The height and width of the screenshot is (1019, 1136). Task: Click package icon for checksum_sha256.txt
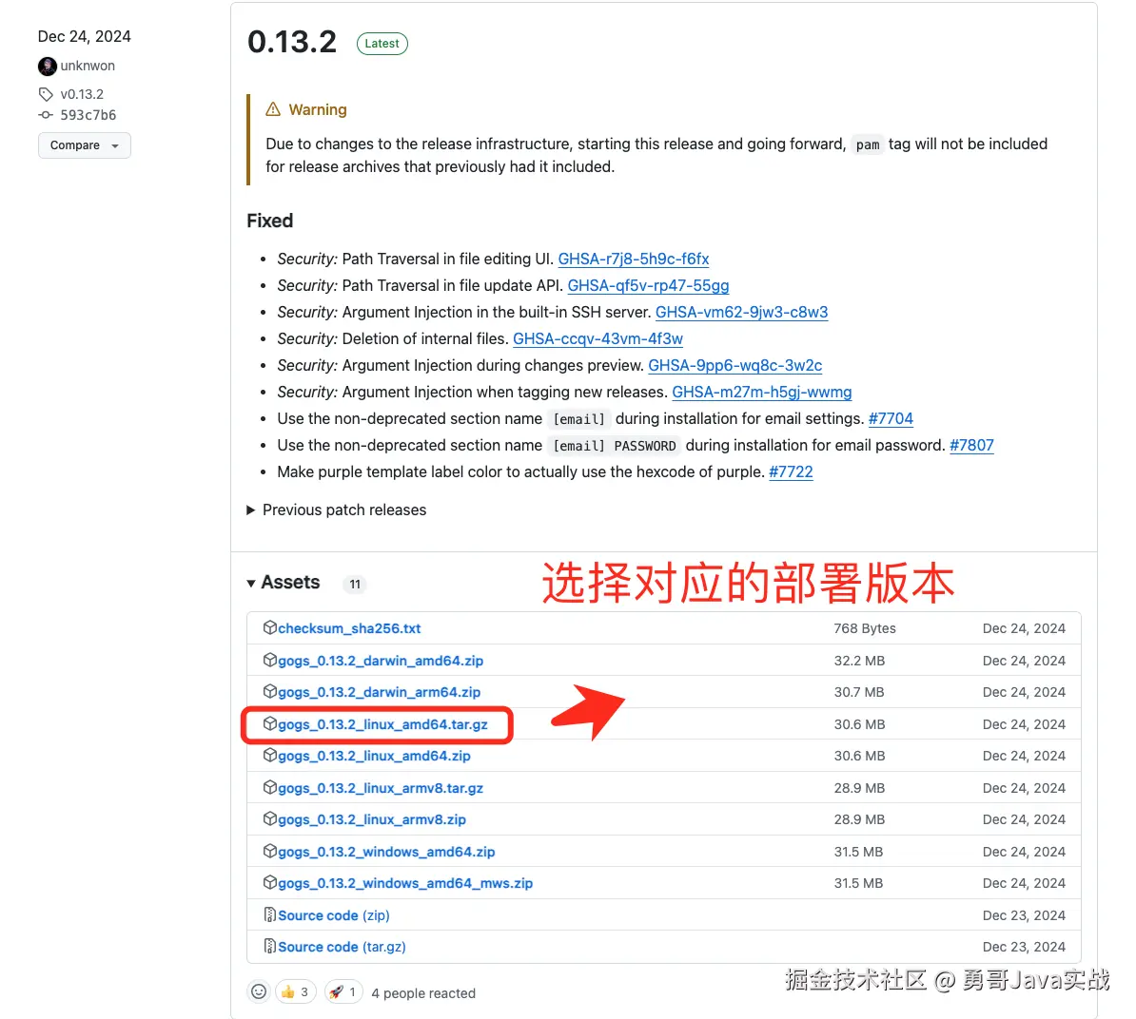click(269, 627)
